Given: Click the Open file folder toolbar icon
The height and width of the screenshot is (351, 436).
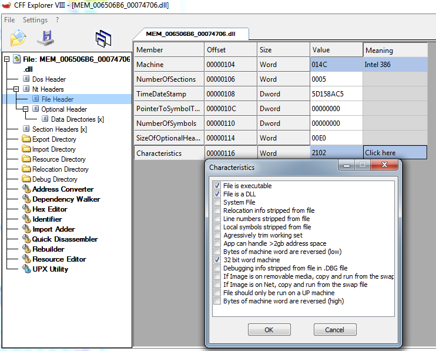Looking at the screenshot, I should 18,38.
